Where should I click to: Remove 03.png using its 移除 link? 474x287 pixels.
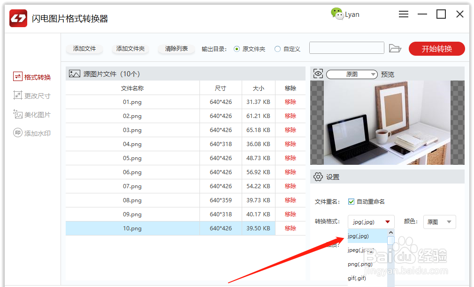291,130
